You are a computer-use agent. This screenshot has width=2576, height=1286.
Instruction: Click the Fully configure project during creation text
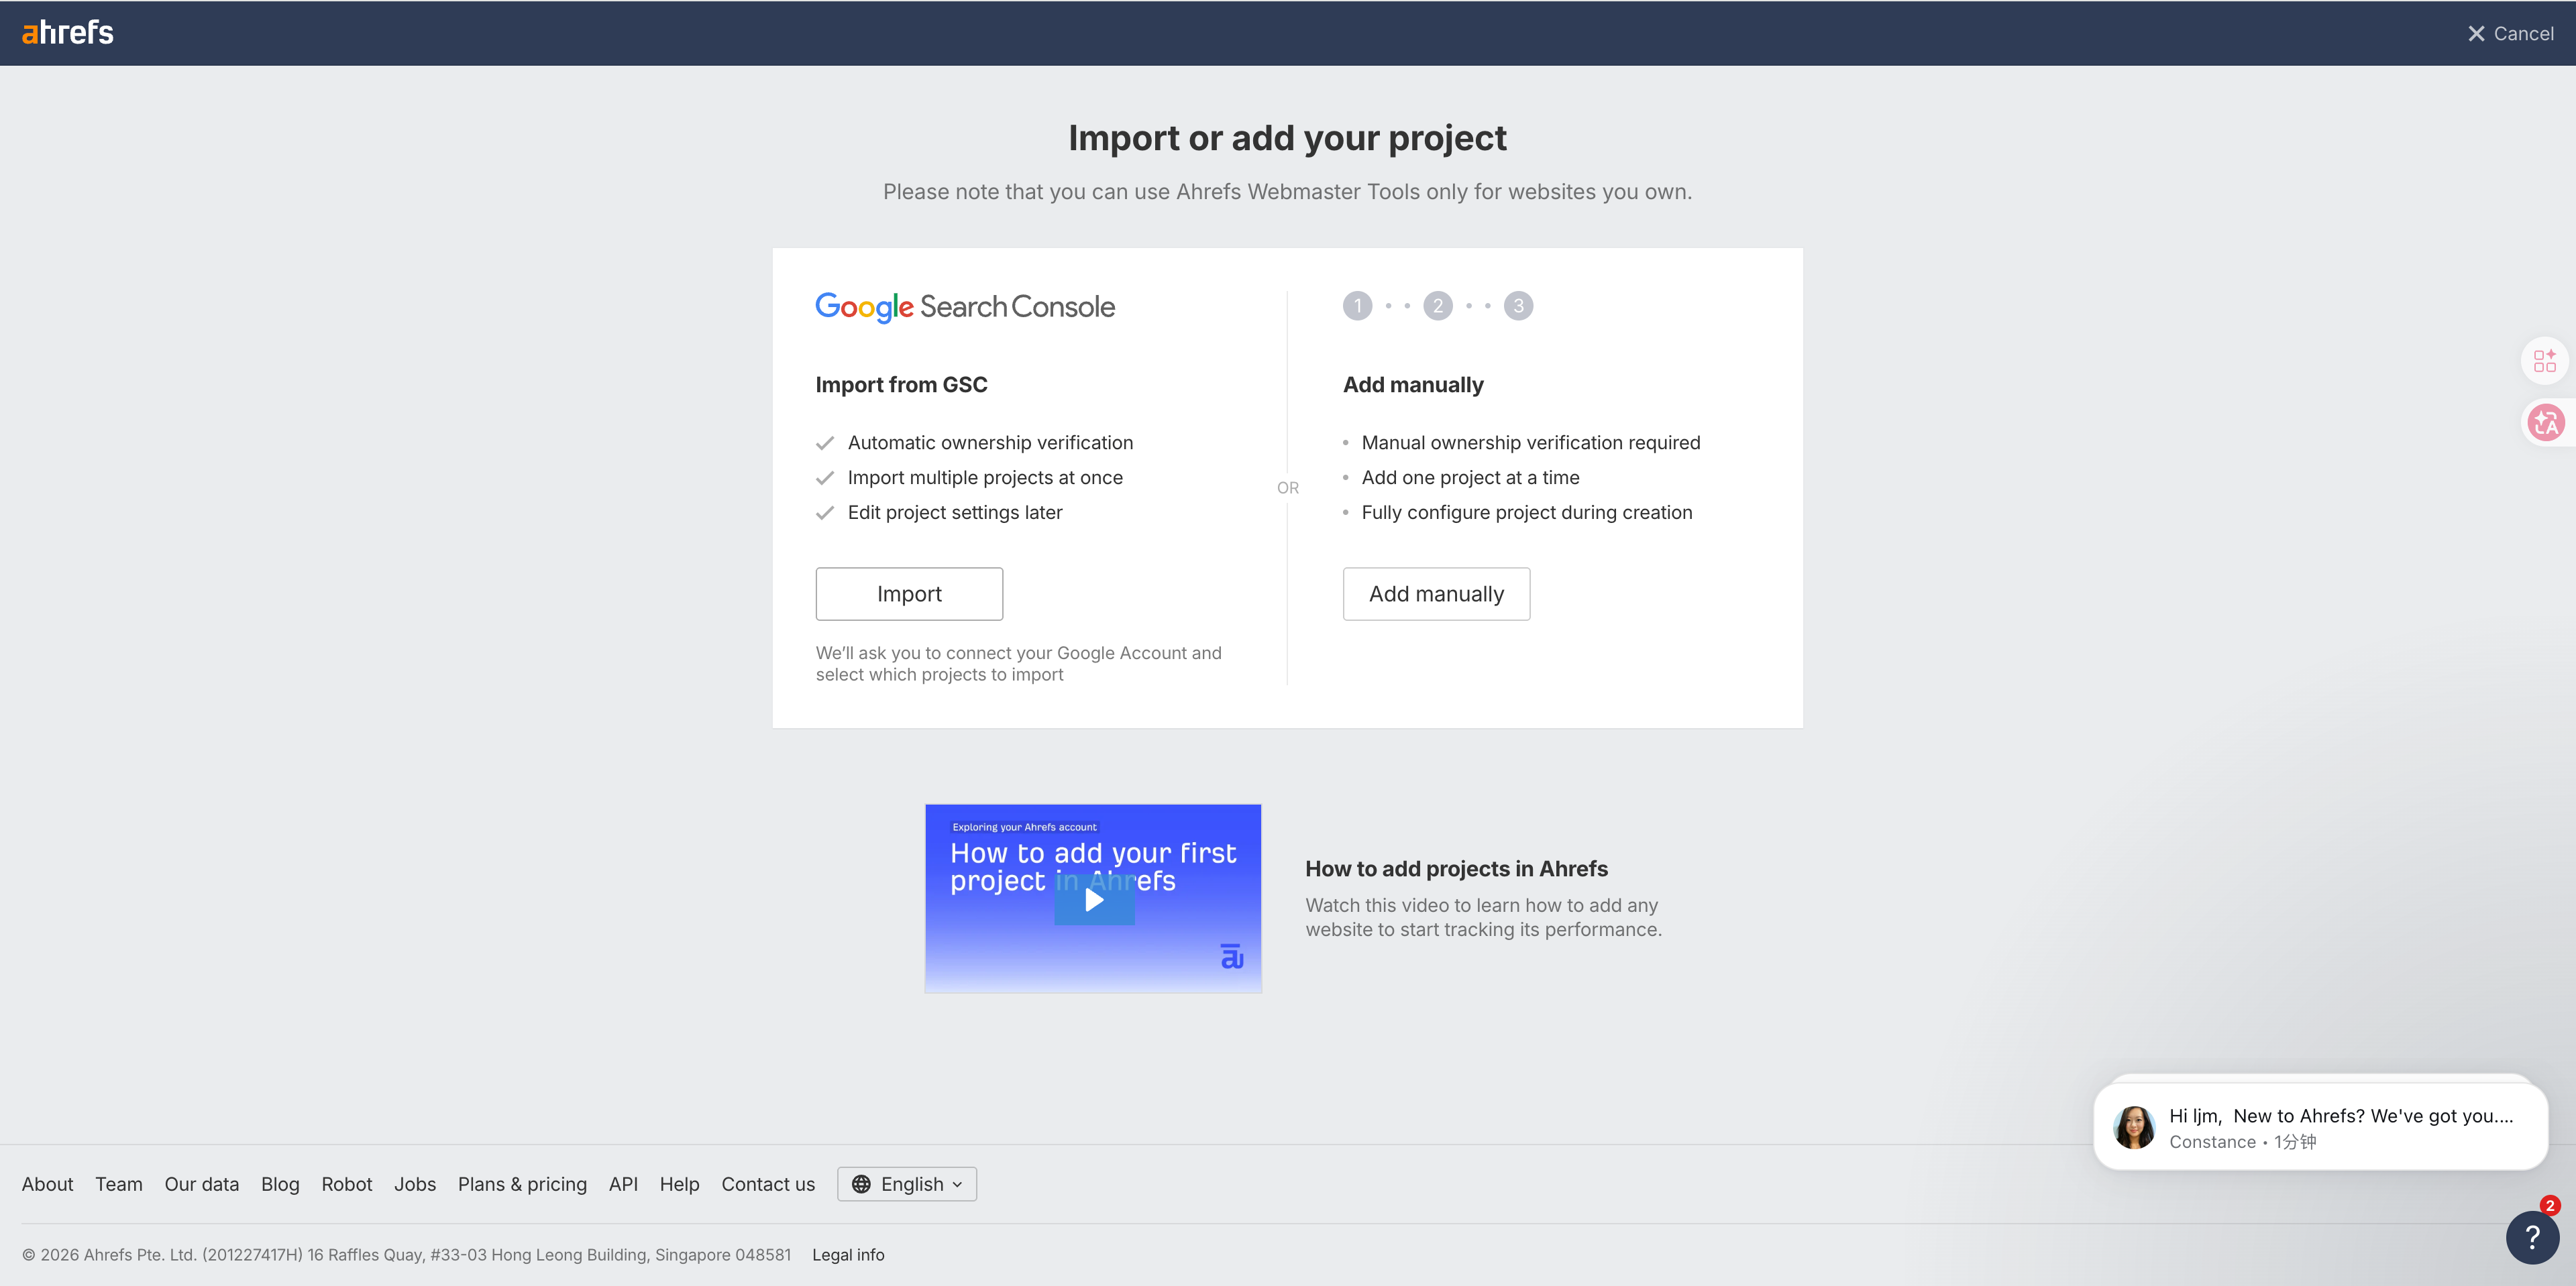coord(1526,513)
